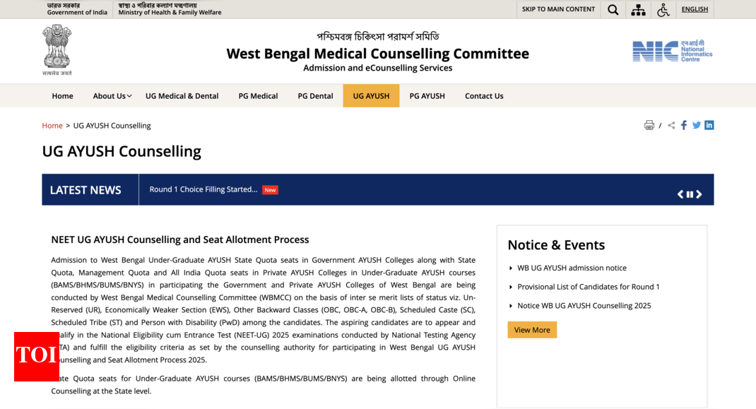Open the PG AYUSH menu
756x409 pixels.
[x=427, y=96]
